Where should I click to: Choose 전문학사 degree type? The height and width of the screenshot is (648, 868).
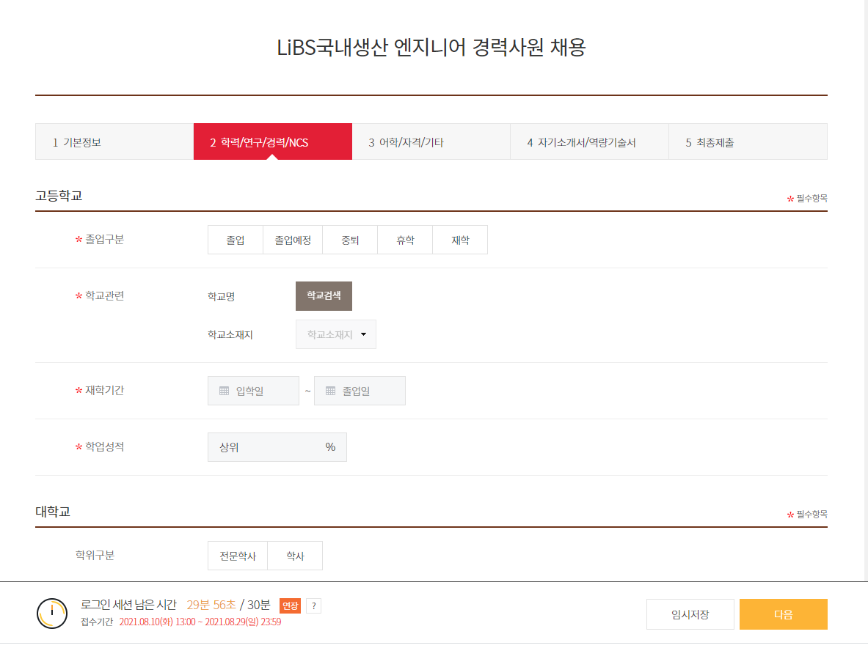tap(238, 556)
